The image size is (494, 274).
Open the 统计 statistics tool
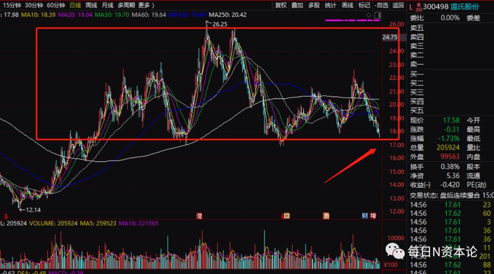coord(331,5)
